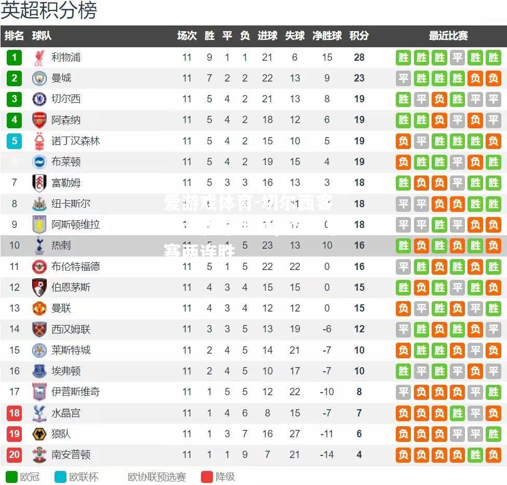Select the Chelsea badge icon
This screenshot has width=507, height=485.
39,99
